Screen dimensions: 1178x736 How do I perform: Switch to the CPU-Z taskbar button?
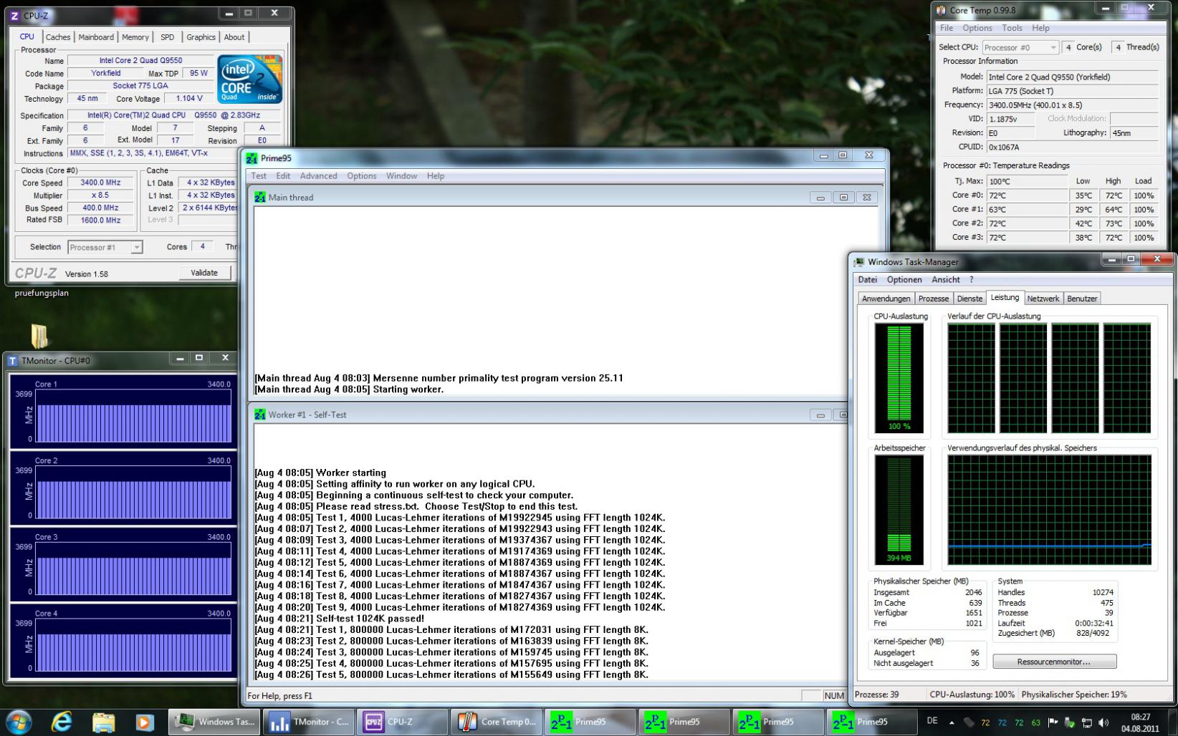click(x=403, y=722)
